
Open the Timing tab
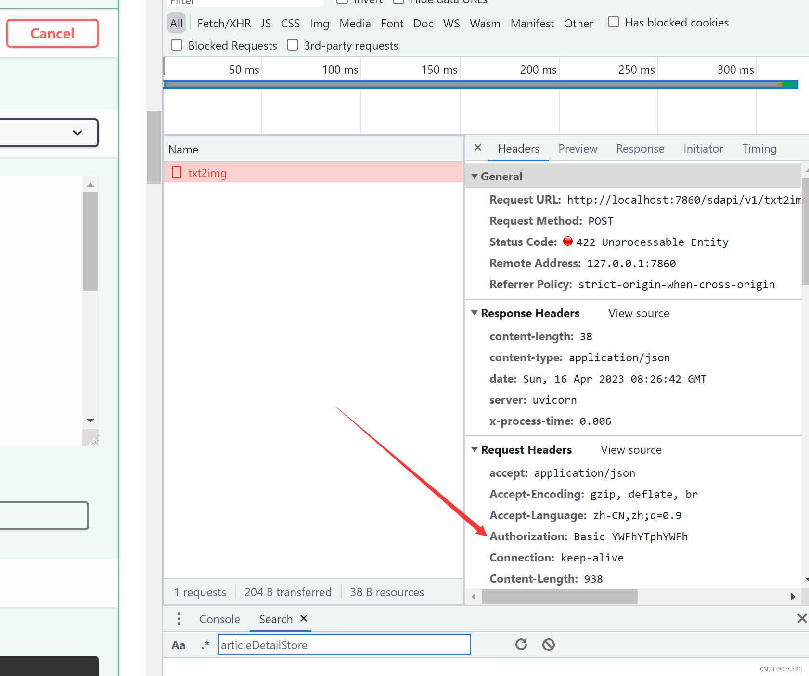tap(759, 149)
